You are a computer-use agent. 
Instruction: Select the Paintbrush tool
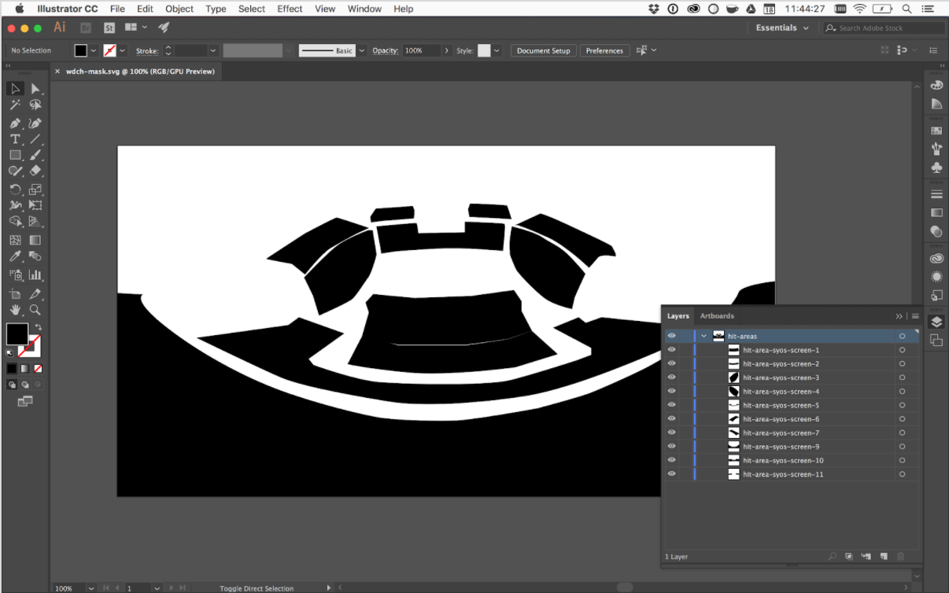click(x=35, y=155)
